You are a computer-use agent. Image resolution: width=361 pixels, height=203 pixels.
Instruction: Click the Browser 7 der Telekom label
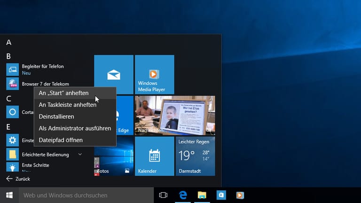coord(45,84)
